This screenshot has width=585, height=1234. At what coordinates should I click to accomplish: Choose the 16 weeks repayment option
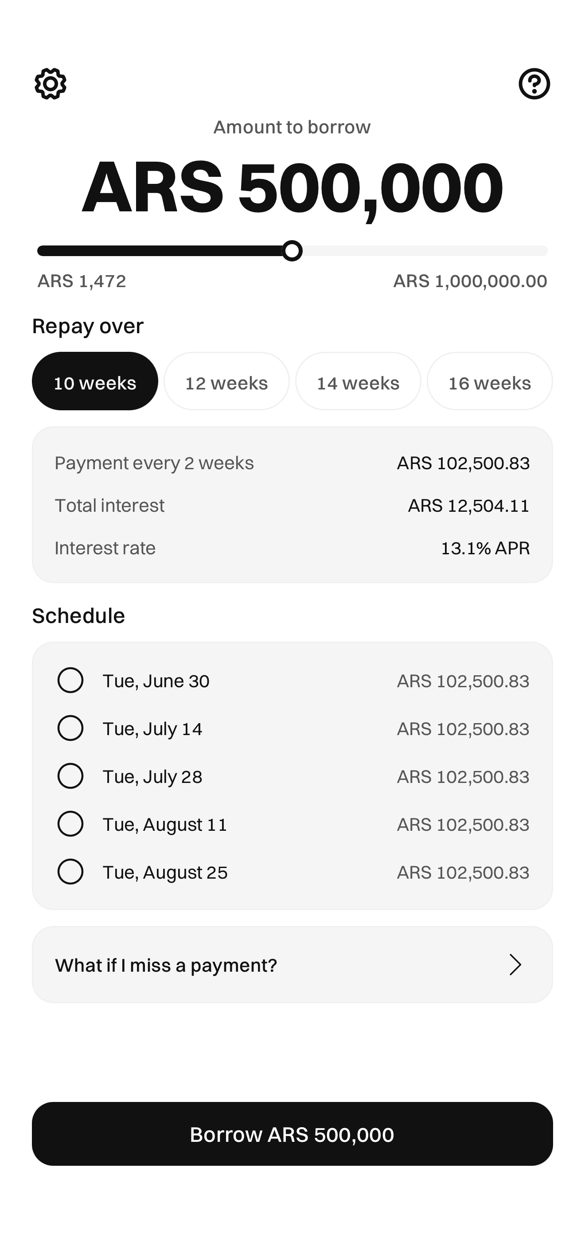click(490, 381)
